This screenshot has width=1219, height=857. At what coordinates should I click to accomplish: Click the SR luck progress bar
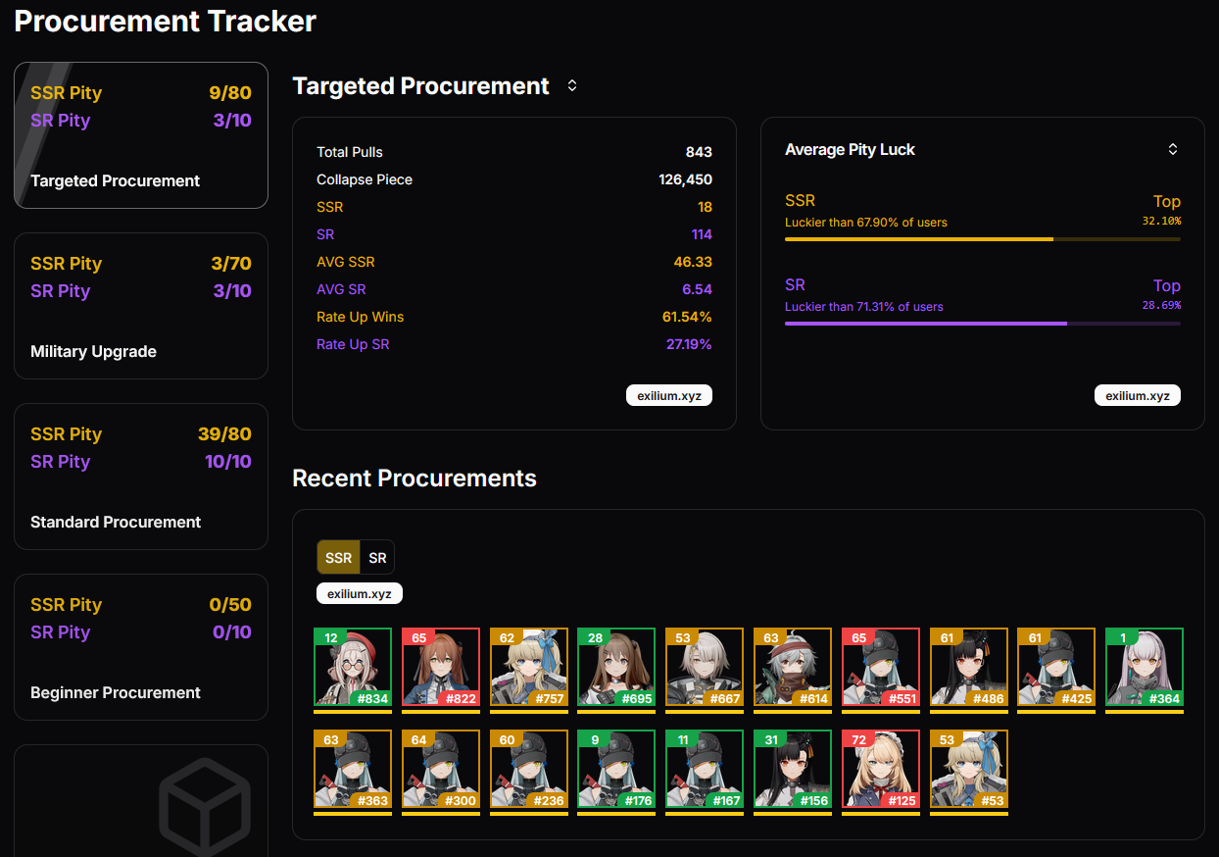click(983, 323)
